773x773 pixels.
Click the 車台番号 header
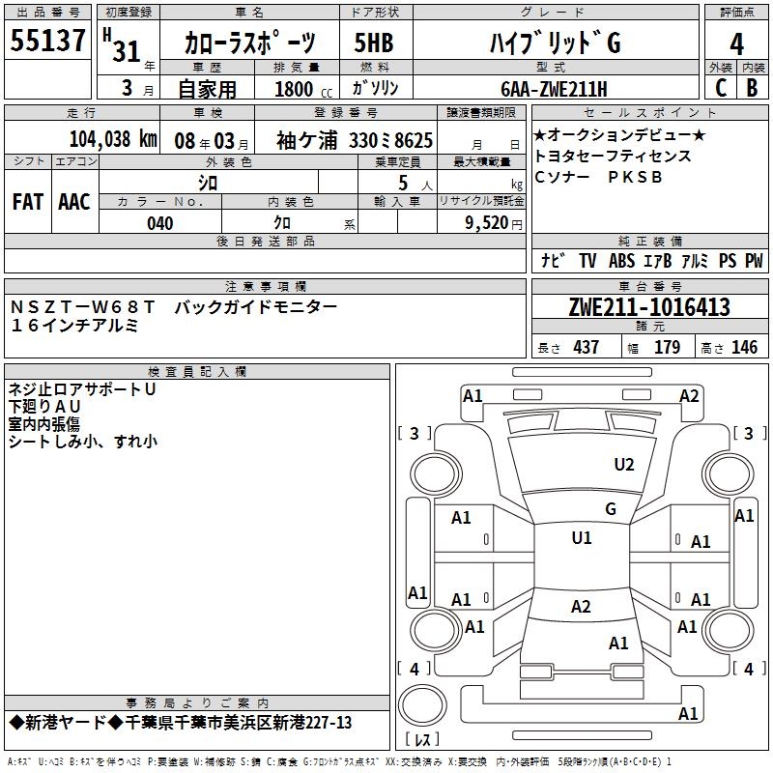click(649, 286)
